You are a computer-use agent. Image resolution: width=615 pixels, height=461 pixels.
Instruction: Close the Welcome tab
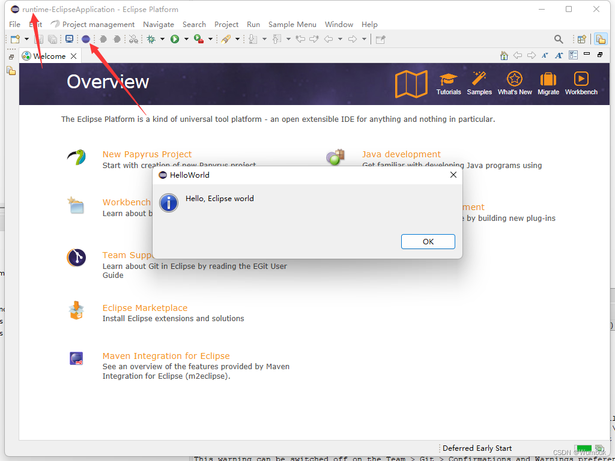click(x=73, y=56)
